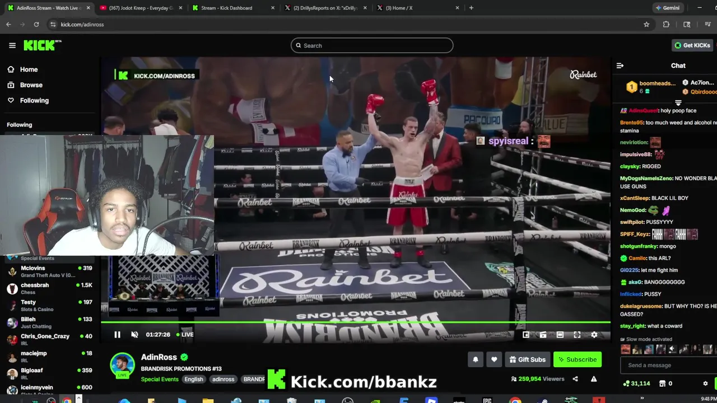Toggle stream notifications bell
Viewport: 717px width, 403px height.
(476, 360)
